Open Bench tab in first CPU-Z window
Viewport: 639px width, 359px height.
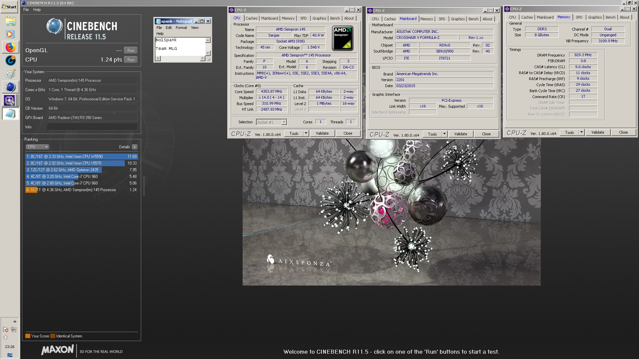pos(335,18)
